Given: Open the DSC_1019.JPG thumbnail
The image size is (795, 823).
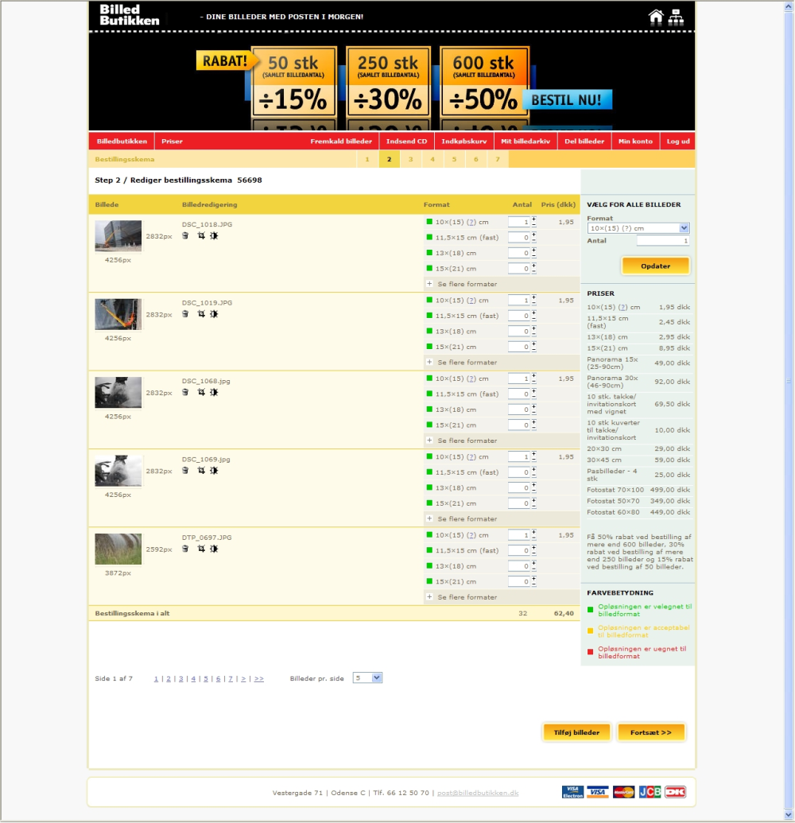Looking at the screenshot, I should point(118,314).
